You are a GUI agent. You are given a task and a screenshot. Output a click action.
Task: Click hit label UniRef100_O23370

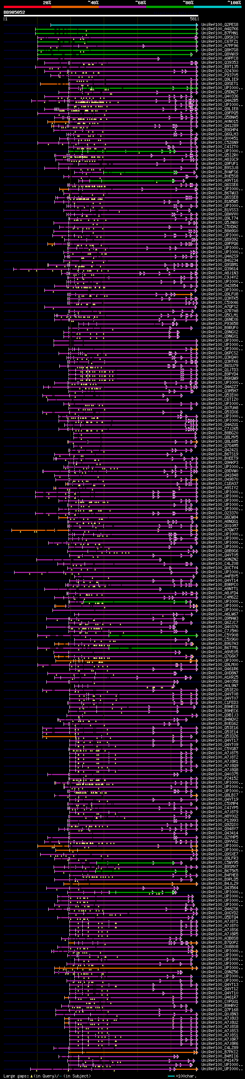click(x=220, y=513)
